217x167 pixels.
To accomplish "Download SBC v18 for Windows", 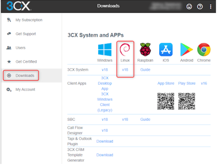I will [105, 119].
